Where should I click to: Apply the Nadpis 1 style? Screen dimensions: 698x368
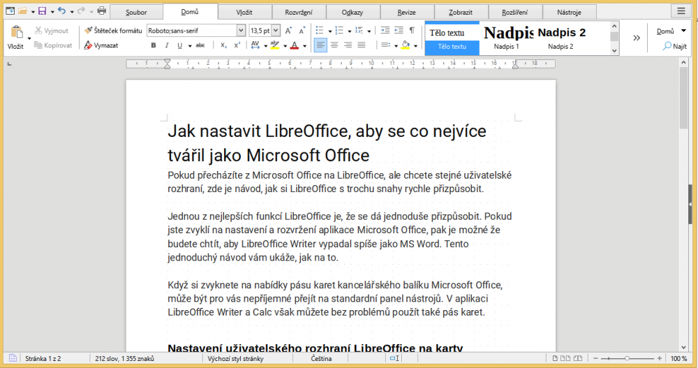(507, 38)
